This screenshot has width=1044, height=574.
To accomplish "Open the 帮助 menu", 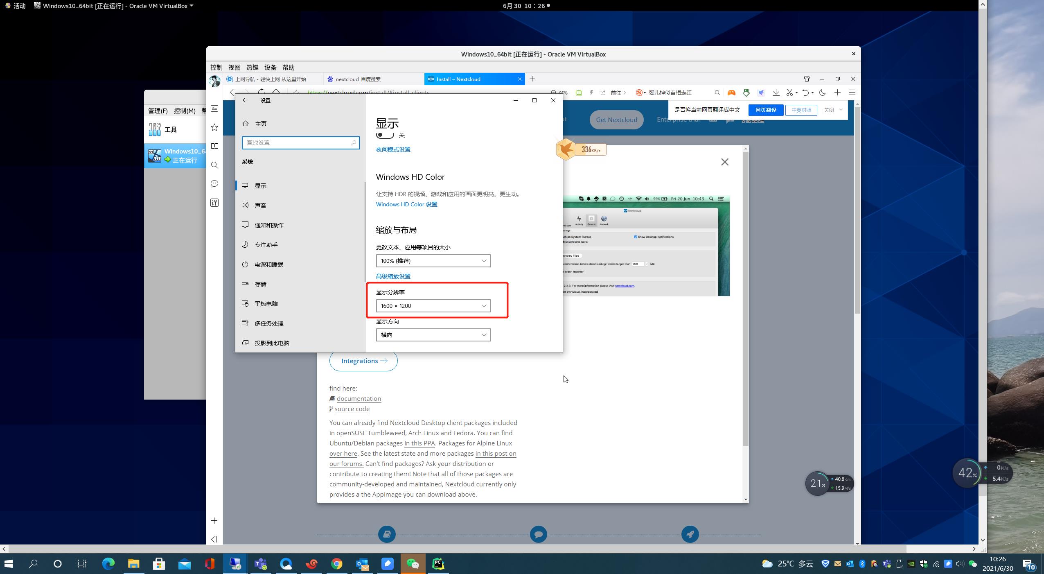I will click(x=289, y=68).
